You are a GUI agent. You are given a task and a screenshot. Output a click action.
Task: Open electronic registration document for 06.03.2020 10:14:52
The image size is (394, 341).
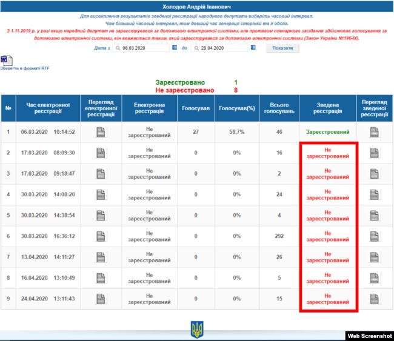101,132
